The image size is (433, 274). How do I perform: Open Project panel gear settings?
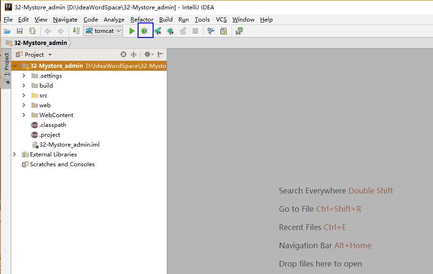pos(148,54)
